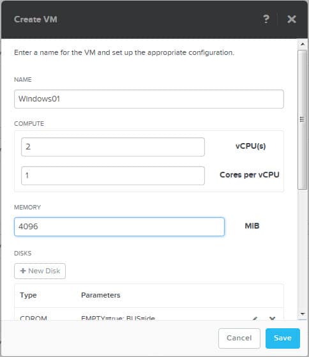Click the Create VM title bar text
Image resolution: width=309 pixels, height=357 pixels.
(x=36, y=19)
